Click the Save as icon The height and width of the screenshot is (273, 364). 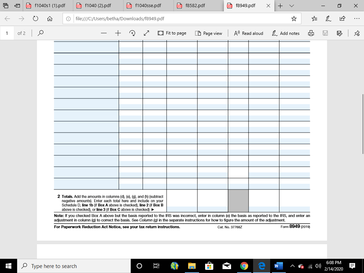click(339, 33)
